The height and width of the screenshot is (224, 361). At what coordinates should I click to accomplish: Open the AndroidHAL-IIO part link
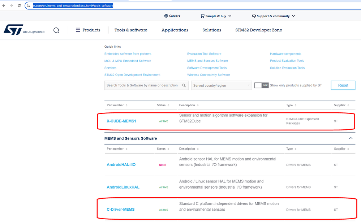pyautogui.click(x=121, y=165)
